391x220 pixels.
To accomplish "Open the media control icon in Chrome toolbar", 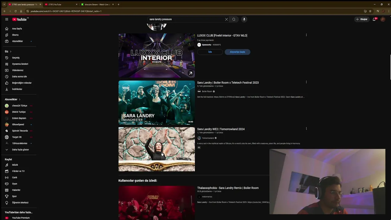I will pos(378,11).
